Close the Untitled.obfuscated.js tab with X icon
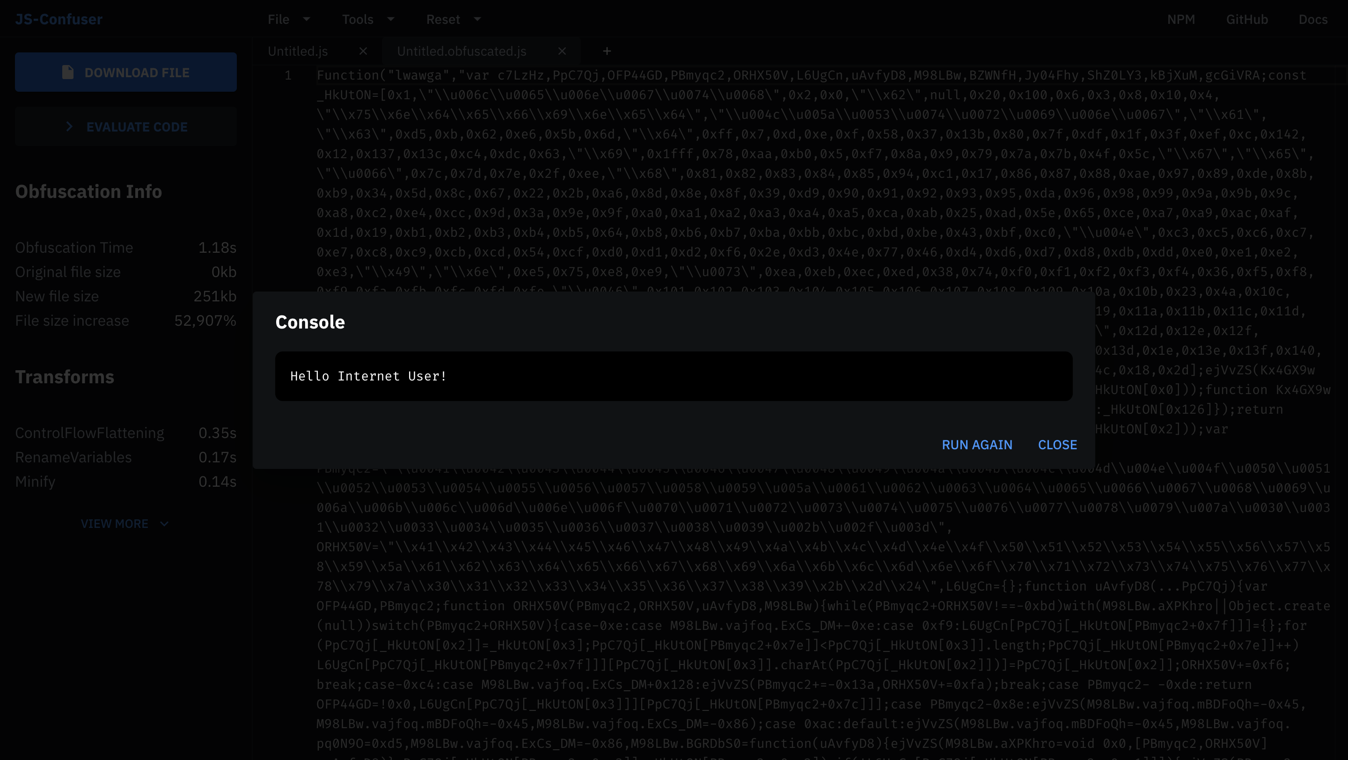Viewport: 1348px width, 760px height. [562, 51]
